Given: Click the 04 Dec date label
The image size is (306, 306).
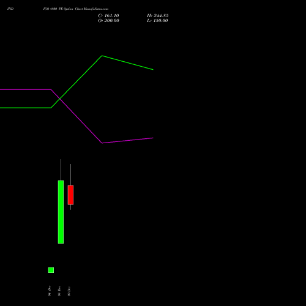Looking at the screenshot, I should pyautogui.click(x=50, y=291).
